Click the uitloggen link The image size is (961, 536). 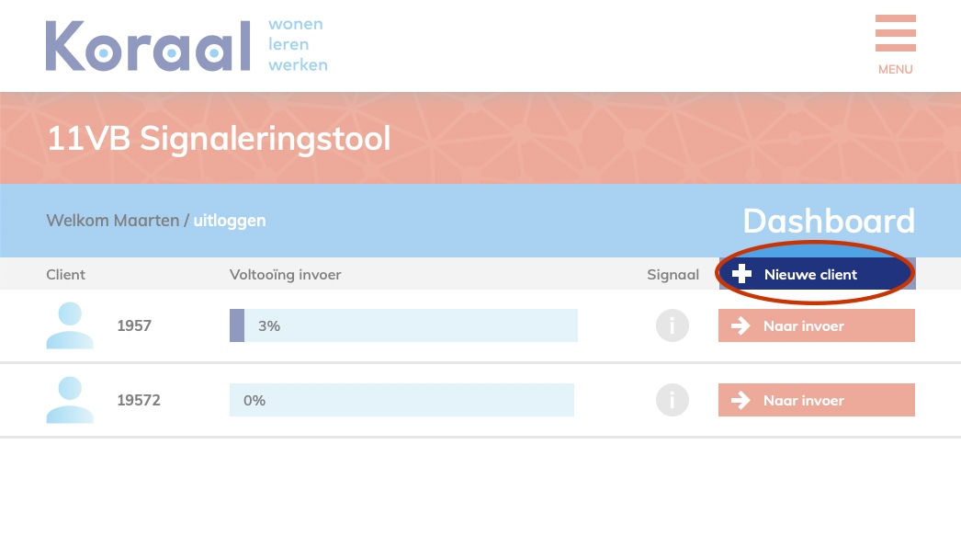tap(230, 221)
